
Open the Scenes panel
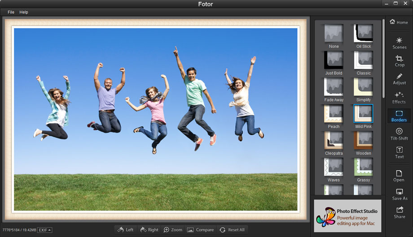click(399, 43)
